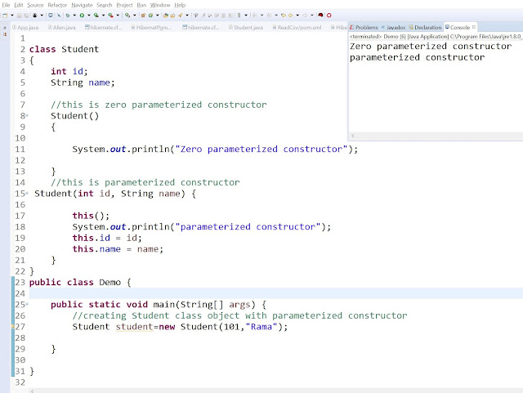Open the Help menu
The height and width of the screenshot is (393, 523).
180,5
